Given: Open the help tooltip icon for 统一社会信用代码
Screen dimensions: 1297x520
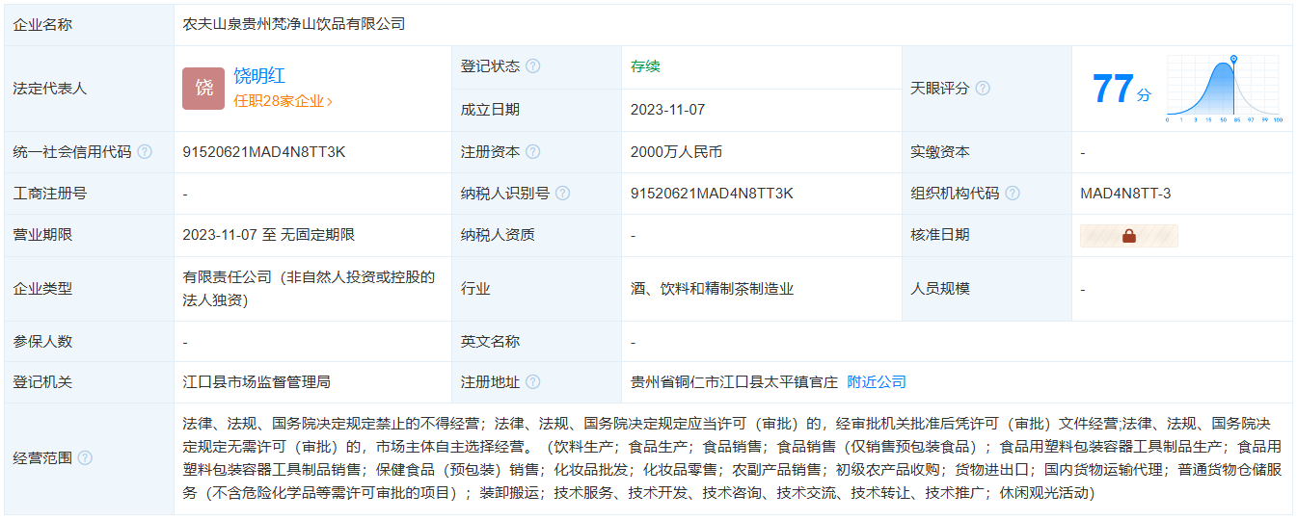Looking at the screenshot, I should pos(145,152).
